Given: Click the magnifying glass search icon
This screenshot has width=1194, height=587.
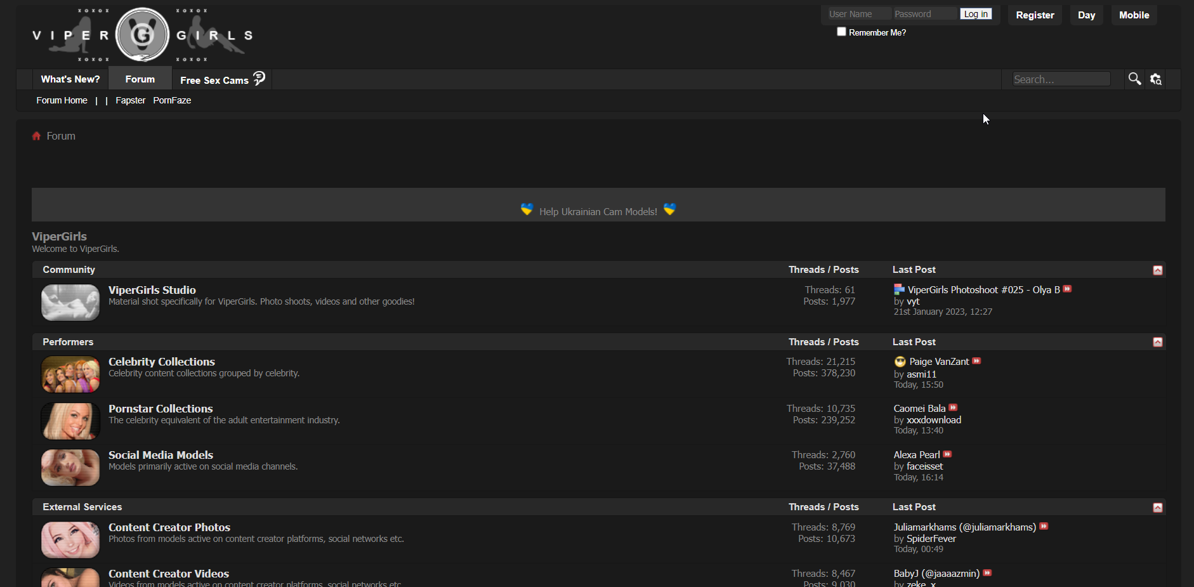Looking at the screenshot, I should tap(1134, 79).
